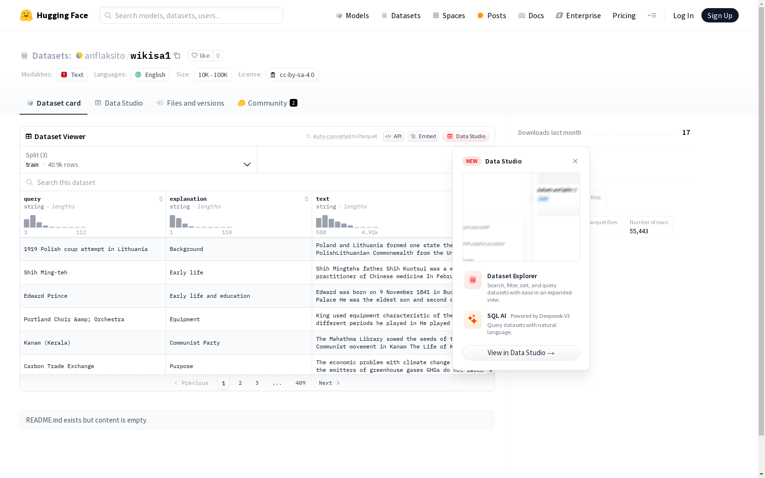The width and height of the screenshot is (765, 478).
Task: Select the Text modality tag
Action: tap(72, 75)
